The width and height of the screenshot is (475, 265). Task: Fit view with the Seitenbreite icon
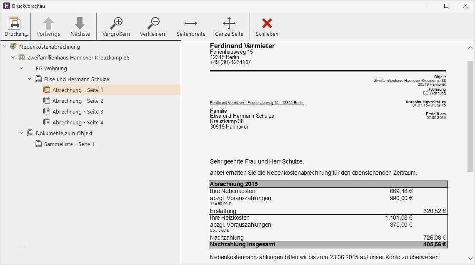point(190,23)
